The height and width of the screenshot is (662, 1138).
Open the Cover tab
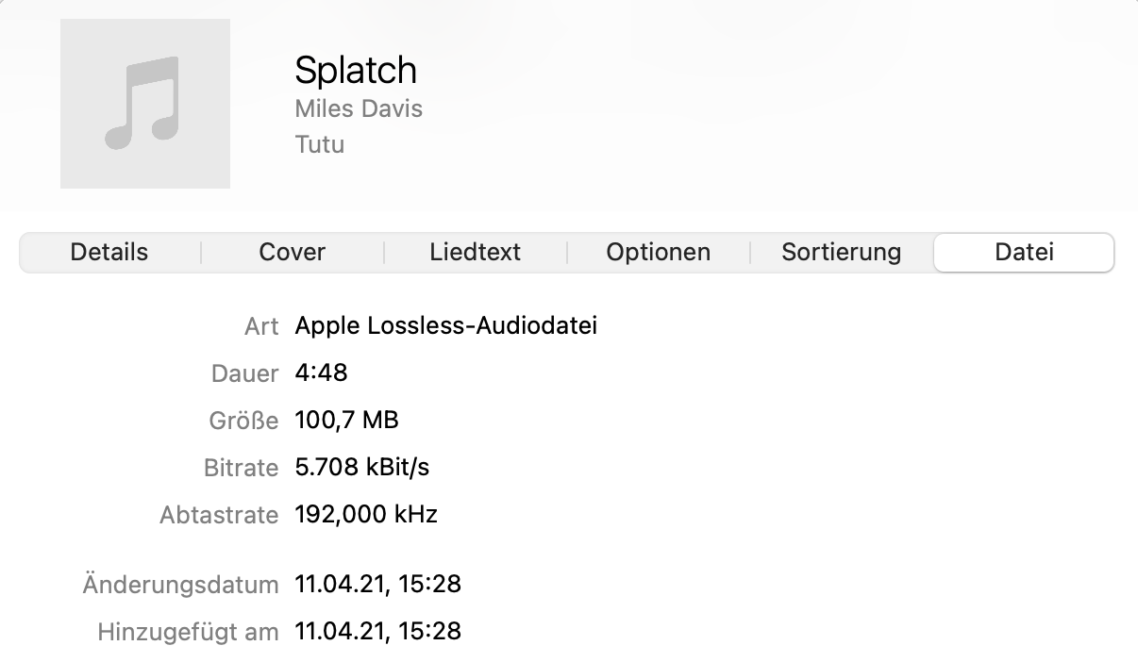pyautogui.click(x=293, y=253)
